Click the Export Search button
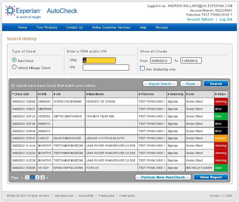This screenshot has height=202, width=239. 160,84
